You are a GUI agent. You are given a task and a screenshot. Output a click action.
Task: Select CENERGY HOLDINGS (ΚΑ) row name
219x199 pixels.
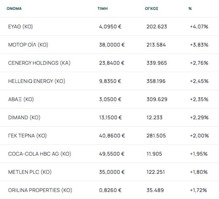coord(39,63)
